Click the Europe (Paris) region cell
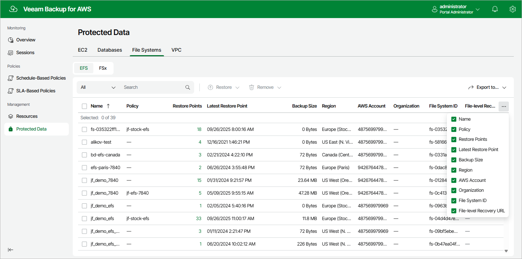Viewport: 522px width, 259px height. (336, 168)
